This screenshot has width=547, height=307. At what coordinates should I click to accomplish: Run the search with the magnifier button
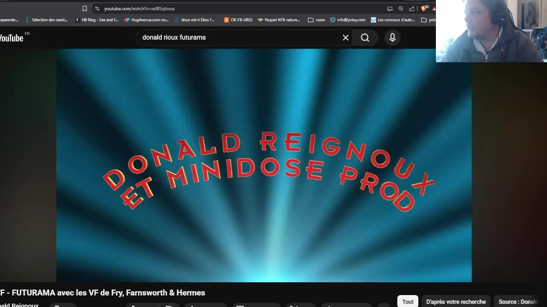click(x=365, y=38)
